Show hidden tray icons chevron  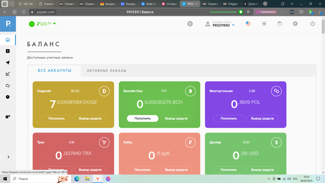tap(269, 179)
